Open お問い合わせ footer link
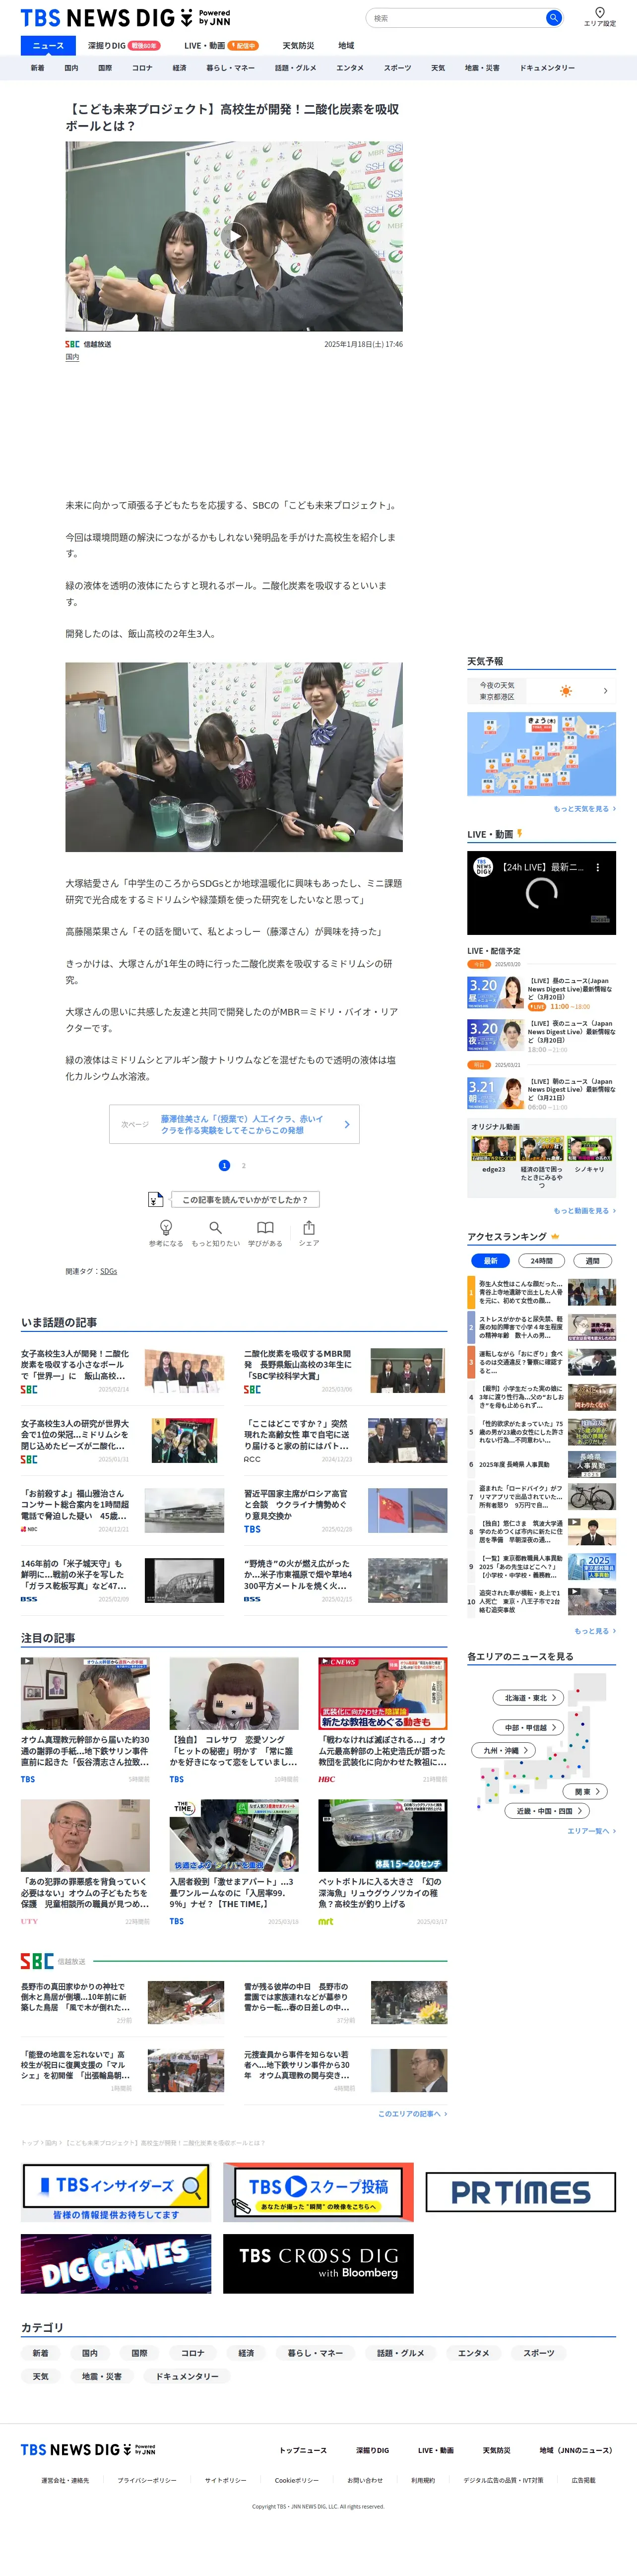 (365, 2480)
